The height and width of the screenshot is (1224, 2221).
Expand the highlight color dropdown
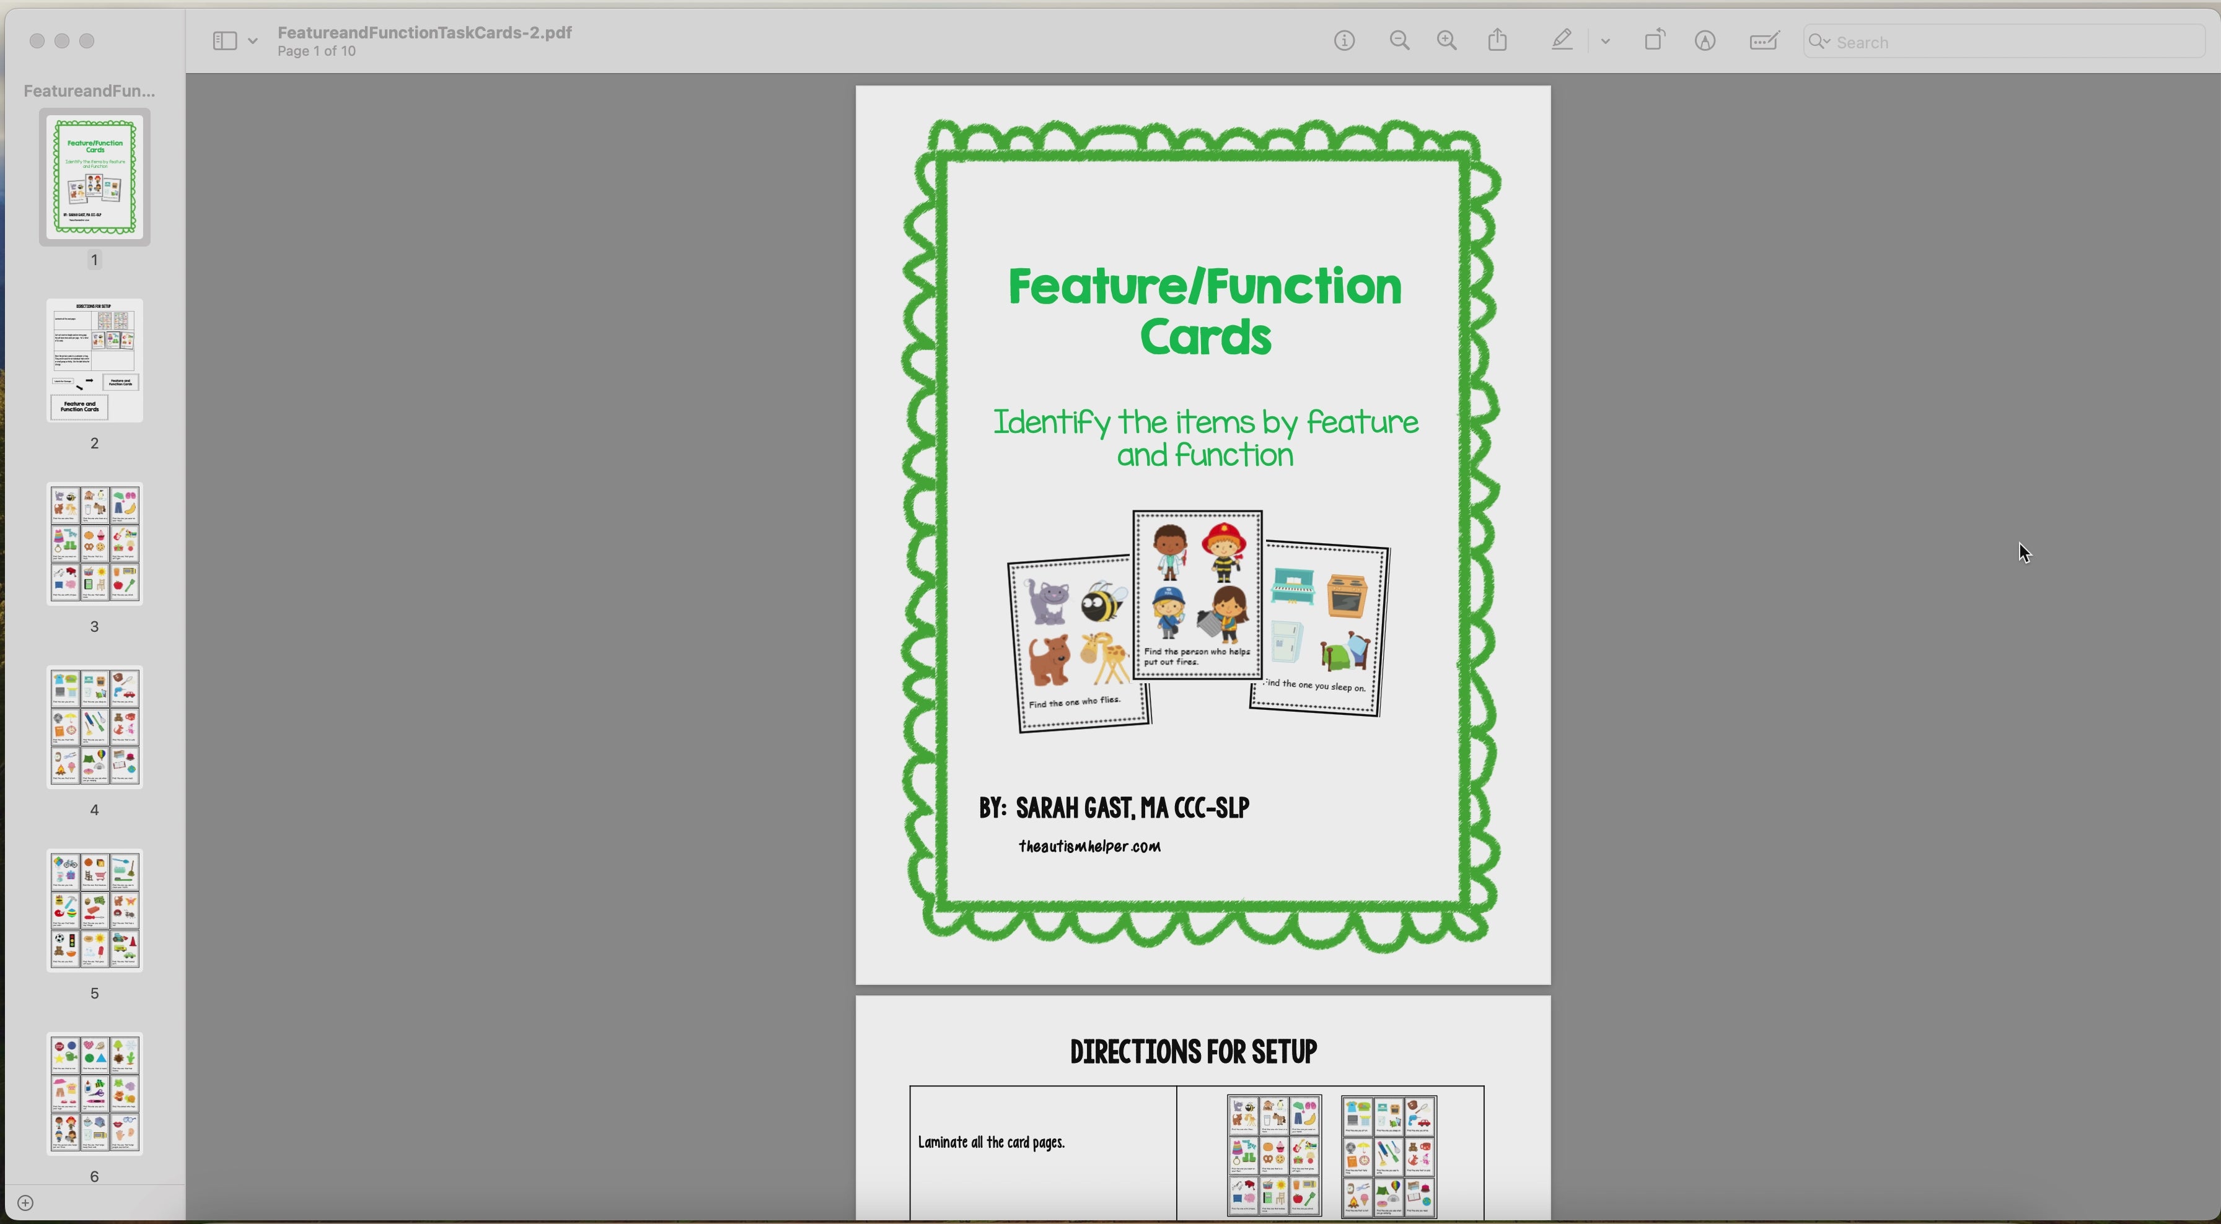tap(1606, 40)
